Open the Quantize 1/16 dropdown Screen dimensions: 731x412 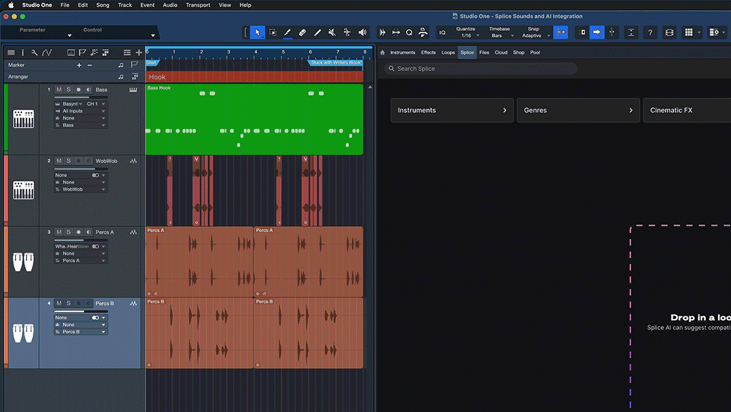[x=467, y=36]
